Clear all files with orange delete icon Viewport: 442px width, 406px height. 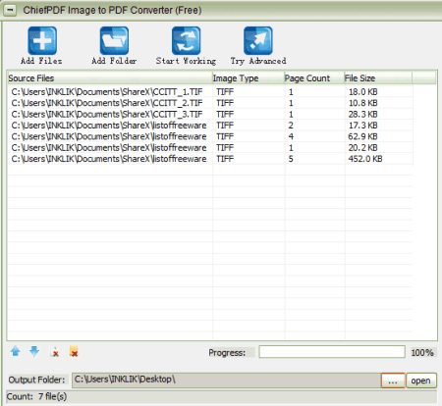pos(74,351)
